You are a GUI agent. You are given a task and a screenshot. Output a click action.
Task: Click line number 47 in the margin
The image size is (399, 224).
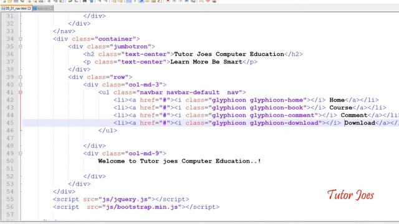coord(10,138)
